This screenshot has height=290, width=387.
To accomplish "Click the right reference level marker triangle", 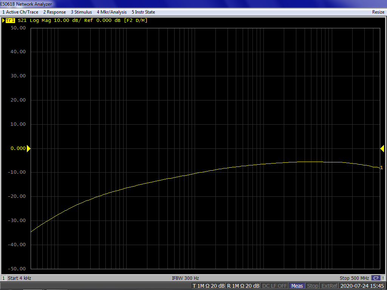I will tap(382, 148).
